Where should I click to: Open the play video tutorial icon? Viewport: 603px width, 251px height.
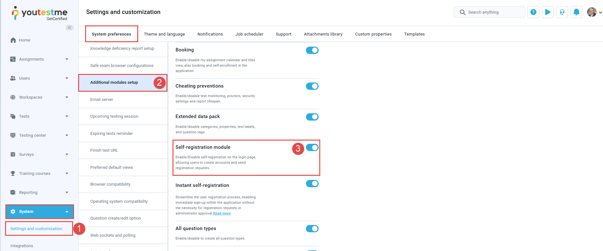[x=548, y=12]
